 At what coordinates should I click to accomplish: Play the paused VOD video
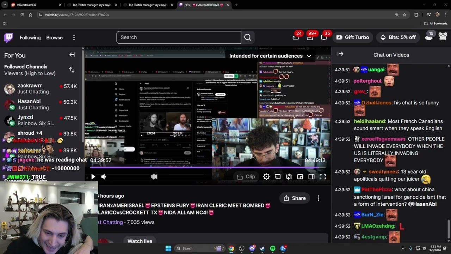point(93,177)
